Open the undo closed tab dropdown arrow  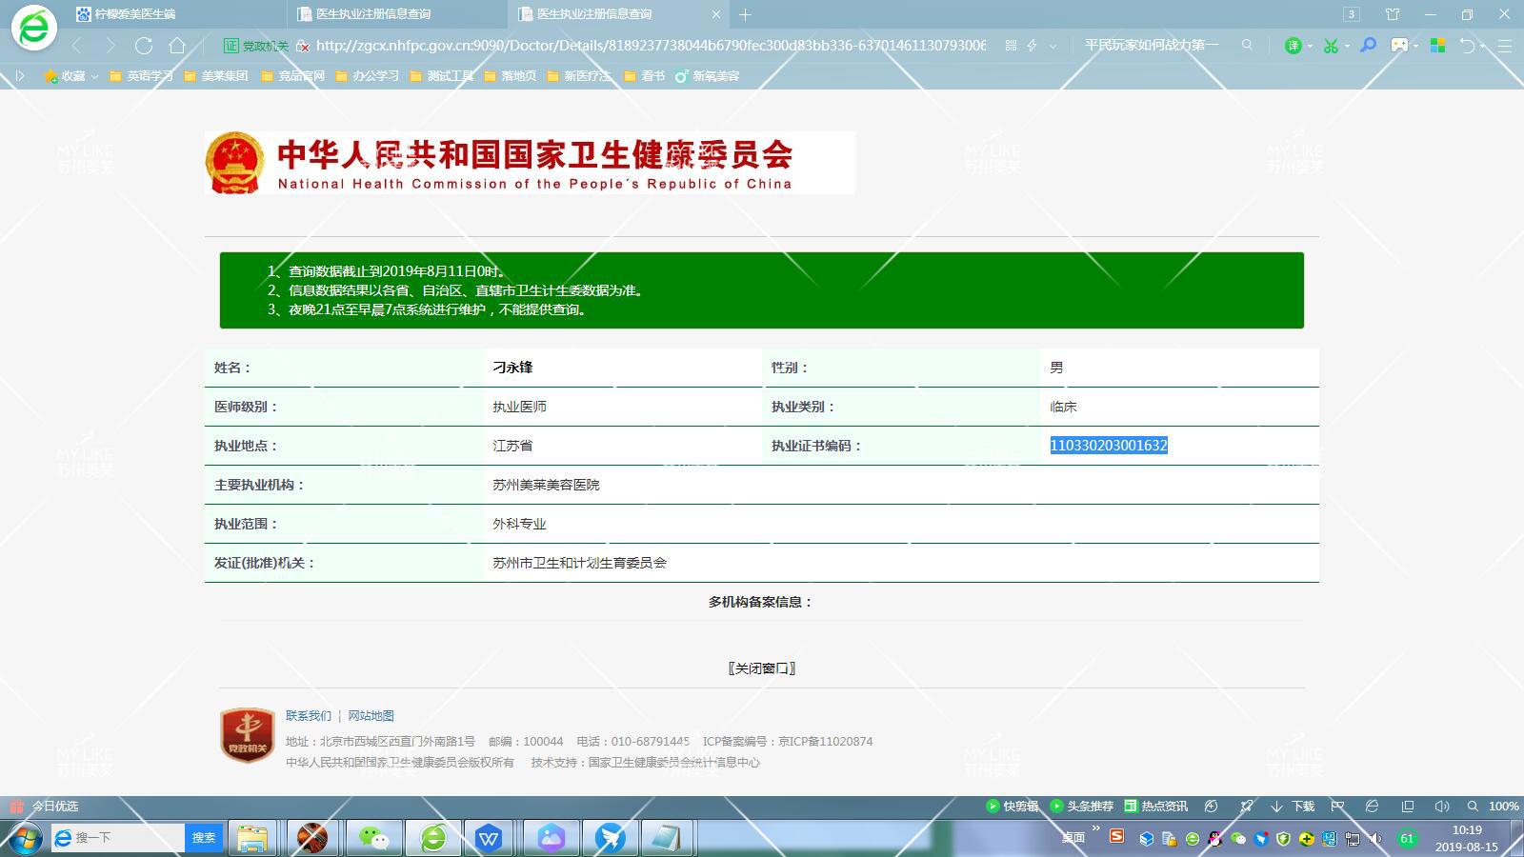pyautogui.click(x=1483, y=46)
